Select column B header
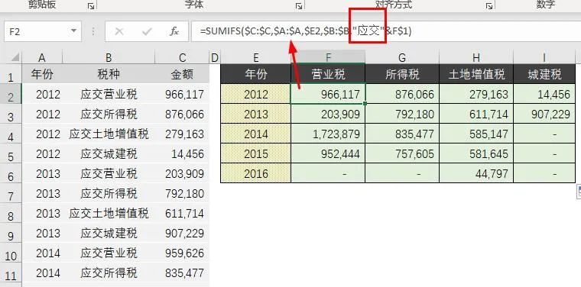 [x=109, y=57]
